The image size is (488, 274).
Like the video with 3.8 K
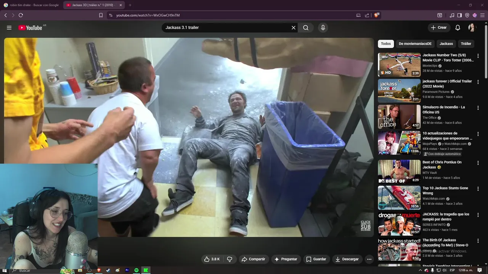click(212, 259)
